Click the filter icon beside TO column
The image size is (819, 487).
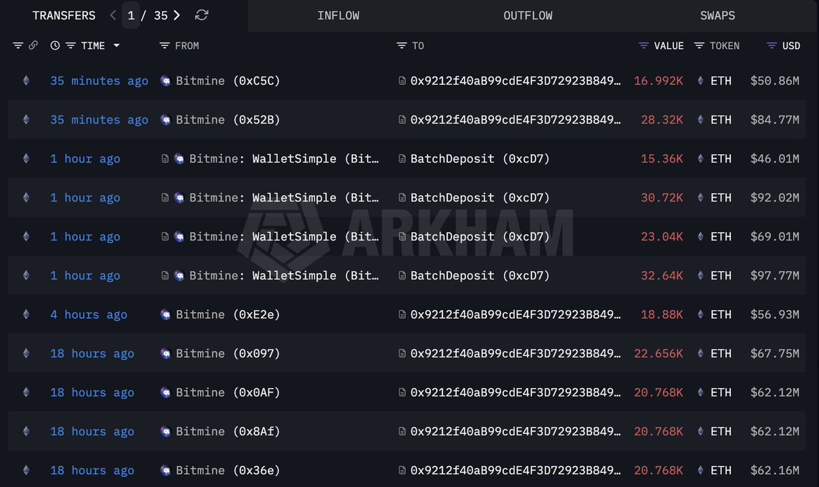tap(400, 45)
